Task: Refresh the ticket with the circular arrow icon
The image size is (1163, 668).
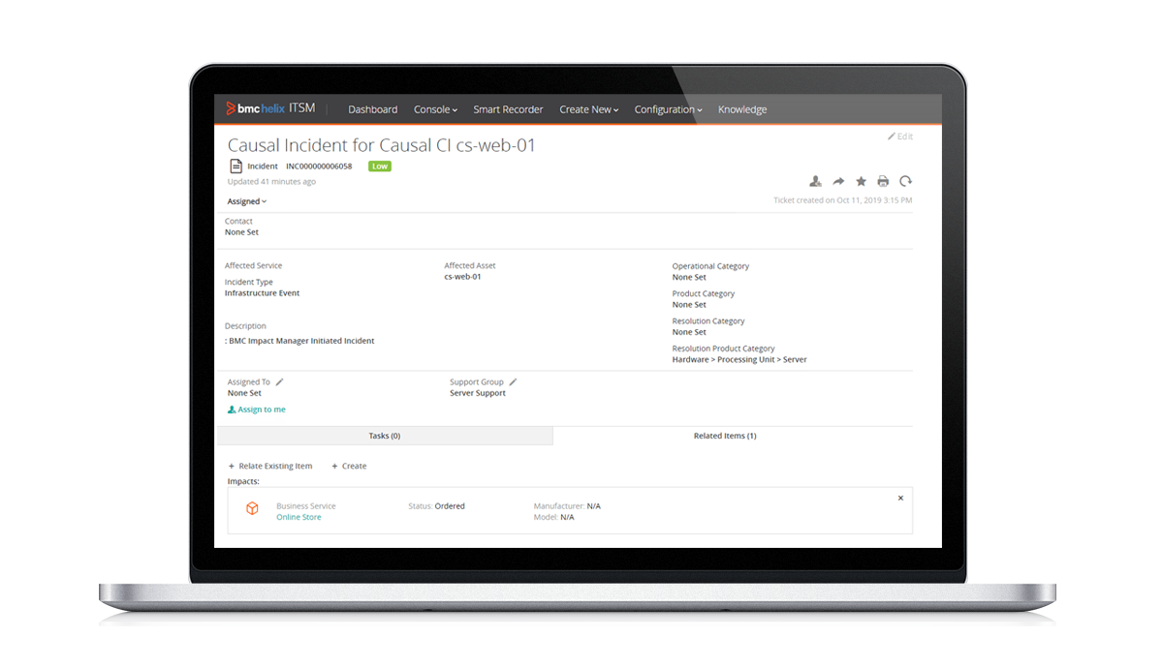Action: pyautogui.click(x=905, y=181)
